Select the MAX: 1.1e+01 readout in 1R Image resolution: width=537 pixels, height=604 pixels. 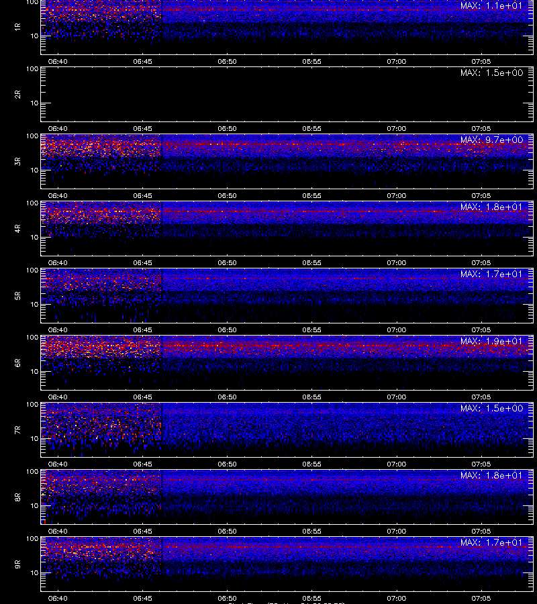coord(491,6)
